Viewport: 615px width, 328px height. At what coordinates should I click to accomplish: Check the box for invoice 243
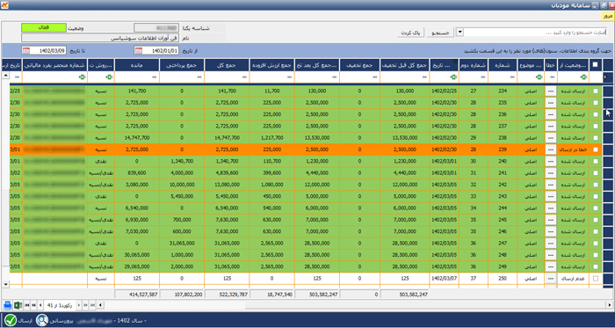[x=596, y=197]
